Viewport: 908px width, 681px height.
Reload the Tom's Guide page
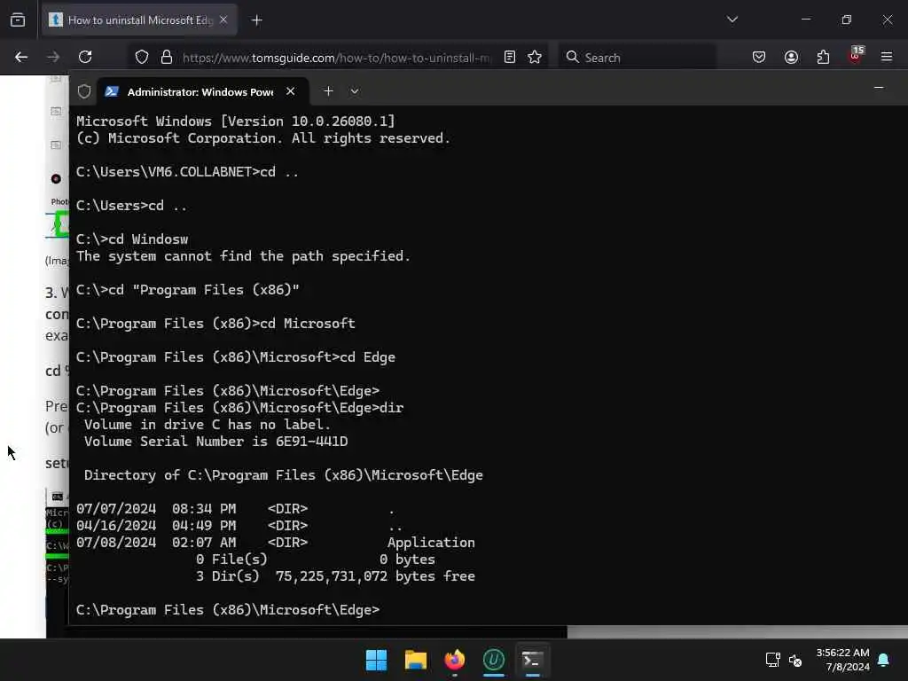85,57
